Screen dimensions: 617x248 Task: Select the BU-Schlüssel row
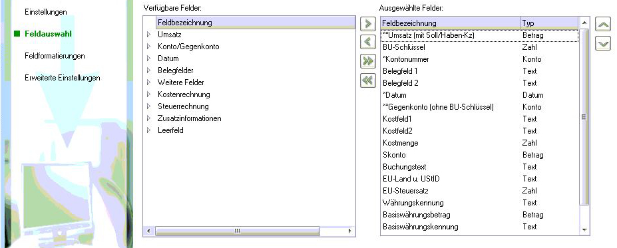(x=480, y=47)
